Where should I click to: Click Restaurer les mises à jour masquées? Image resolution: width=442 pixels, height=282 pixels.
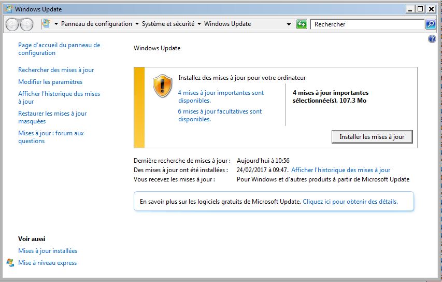tap(52, 117)
